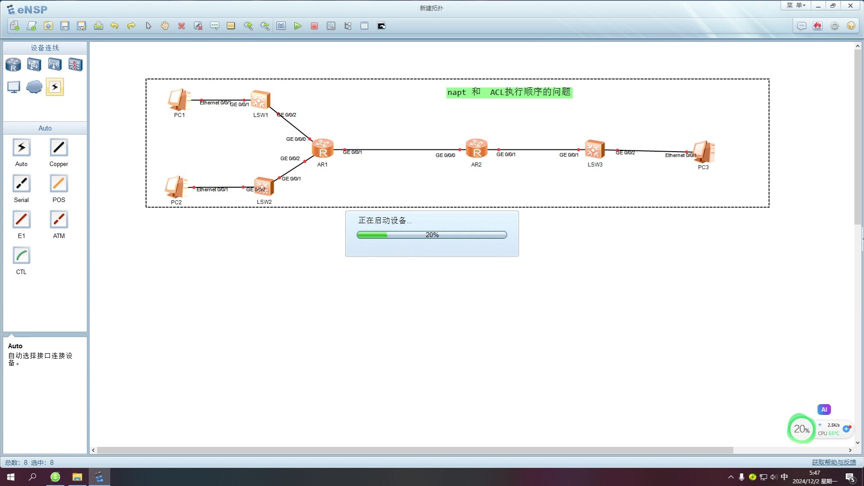Stop devices with the red stop icon
Image resolution: width=864 pixels, height=486 pixels.
point(314,26)
